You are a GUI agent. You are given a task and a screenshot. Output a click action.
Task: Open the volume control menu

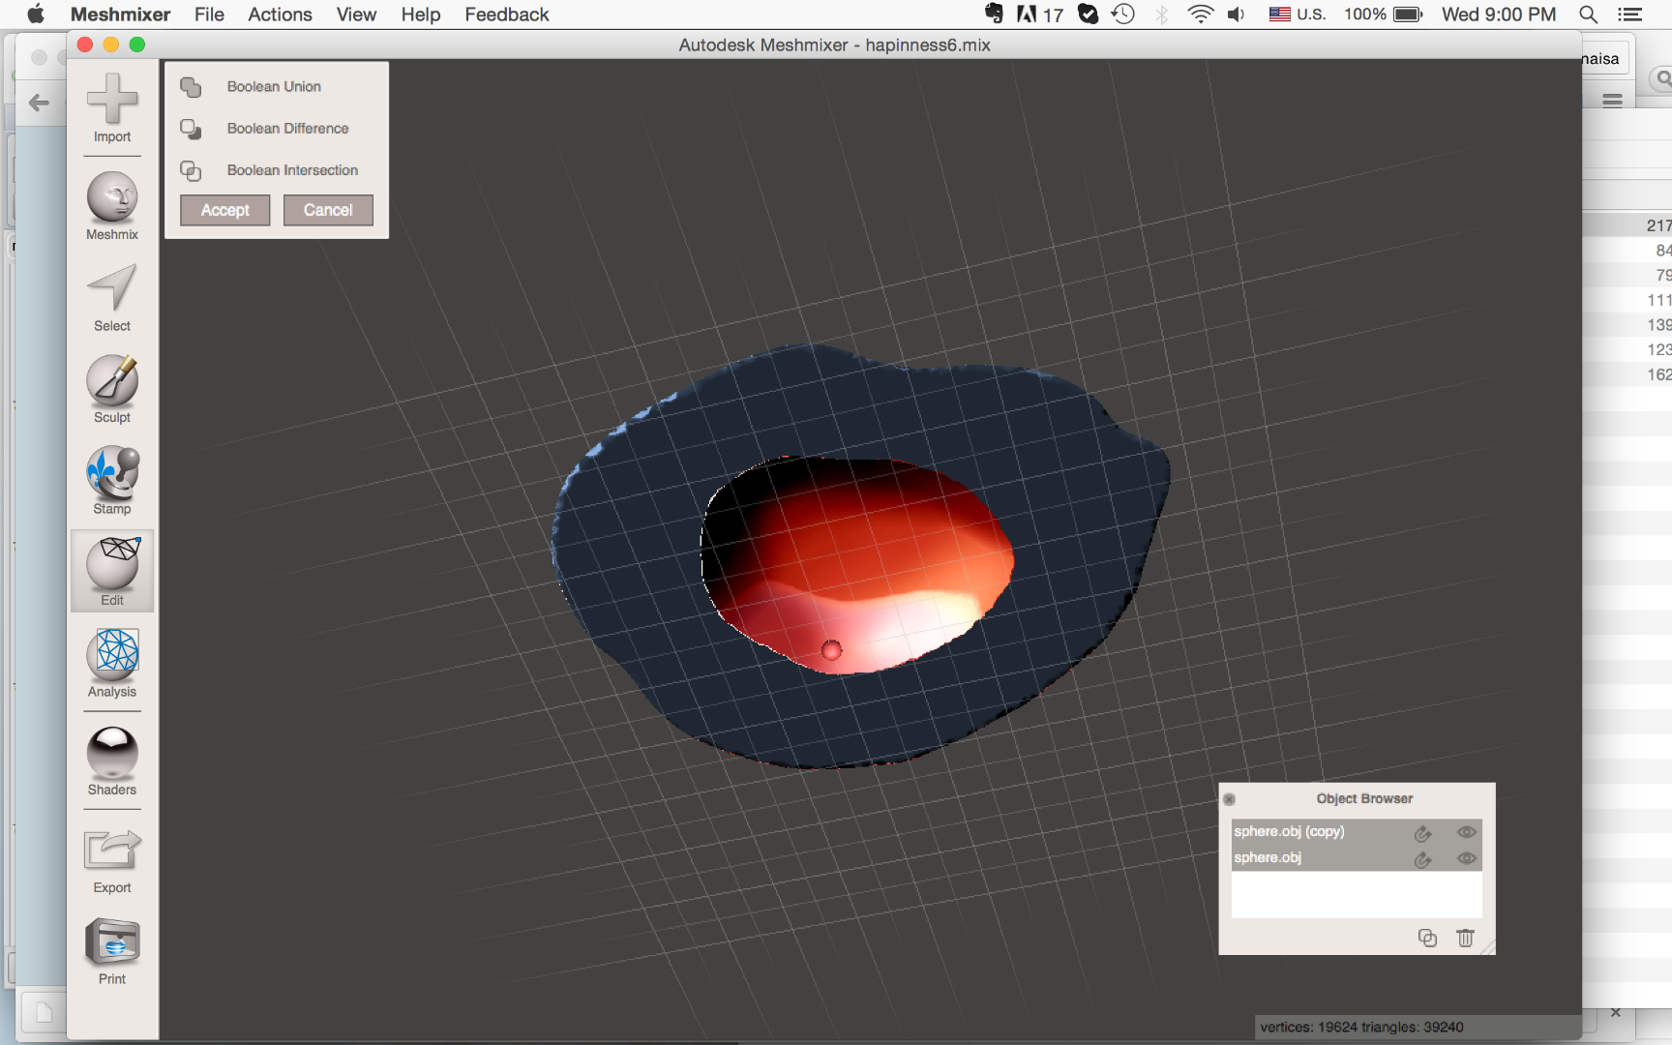[1236, 15]
